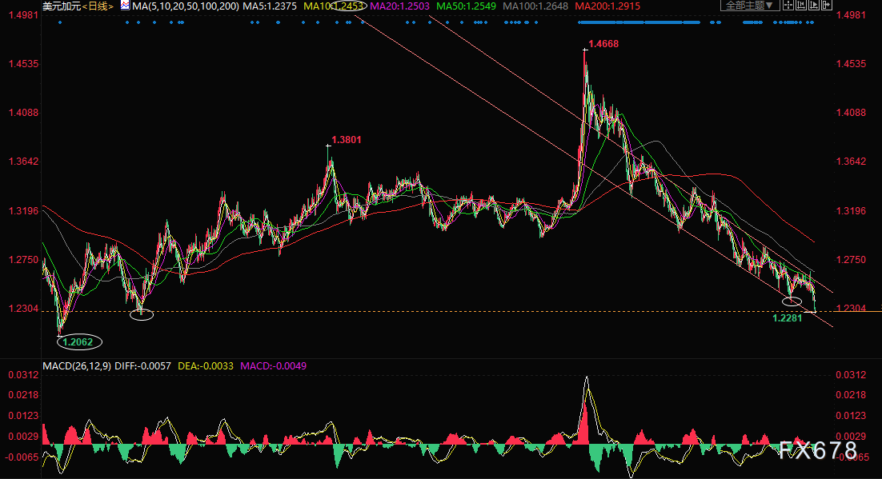Select the 日线 period switcher
Screen dimensions: 882x479
98,6
